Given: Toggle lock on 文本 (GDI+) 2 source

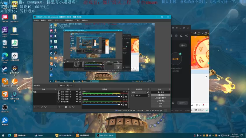Looking at the screenshot, I should 80,97.
